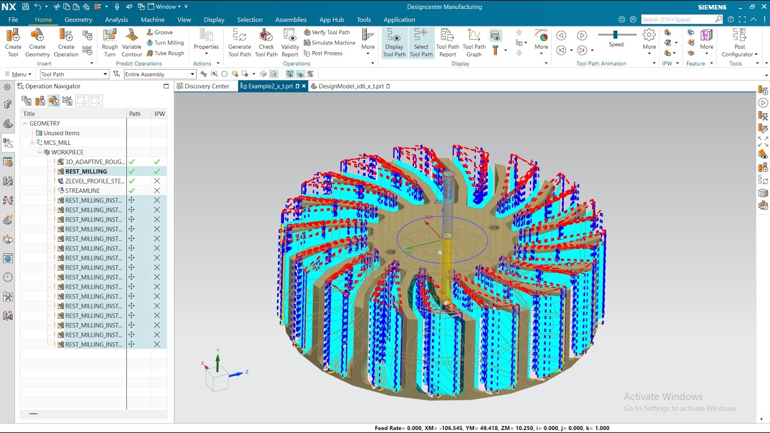
Task: Select the Rough Turn operation icon
Action: 109,43
